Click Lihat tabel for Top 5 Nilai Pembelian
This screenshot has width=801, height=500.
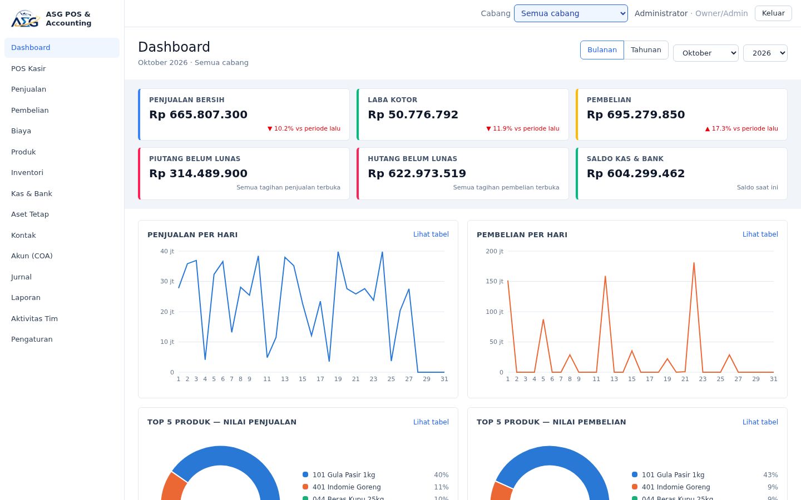click(760, 422)
